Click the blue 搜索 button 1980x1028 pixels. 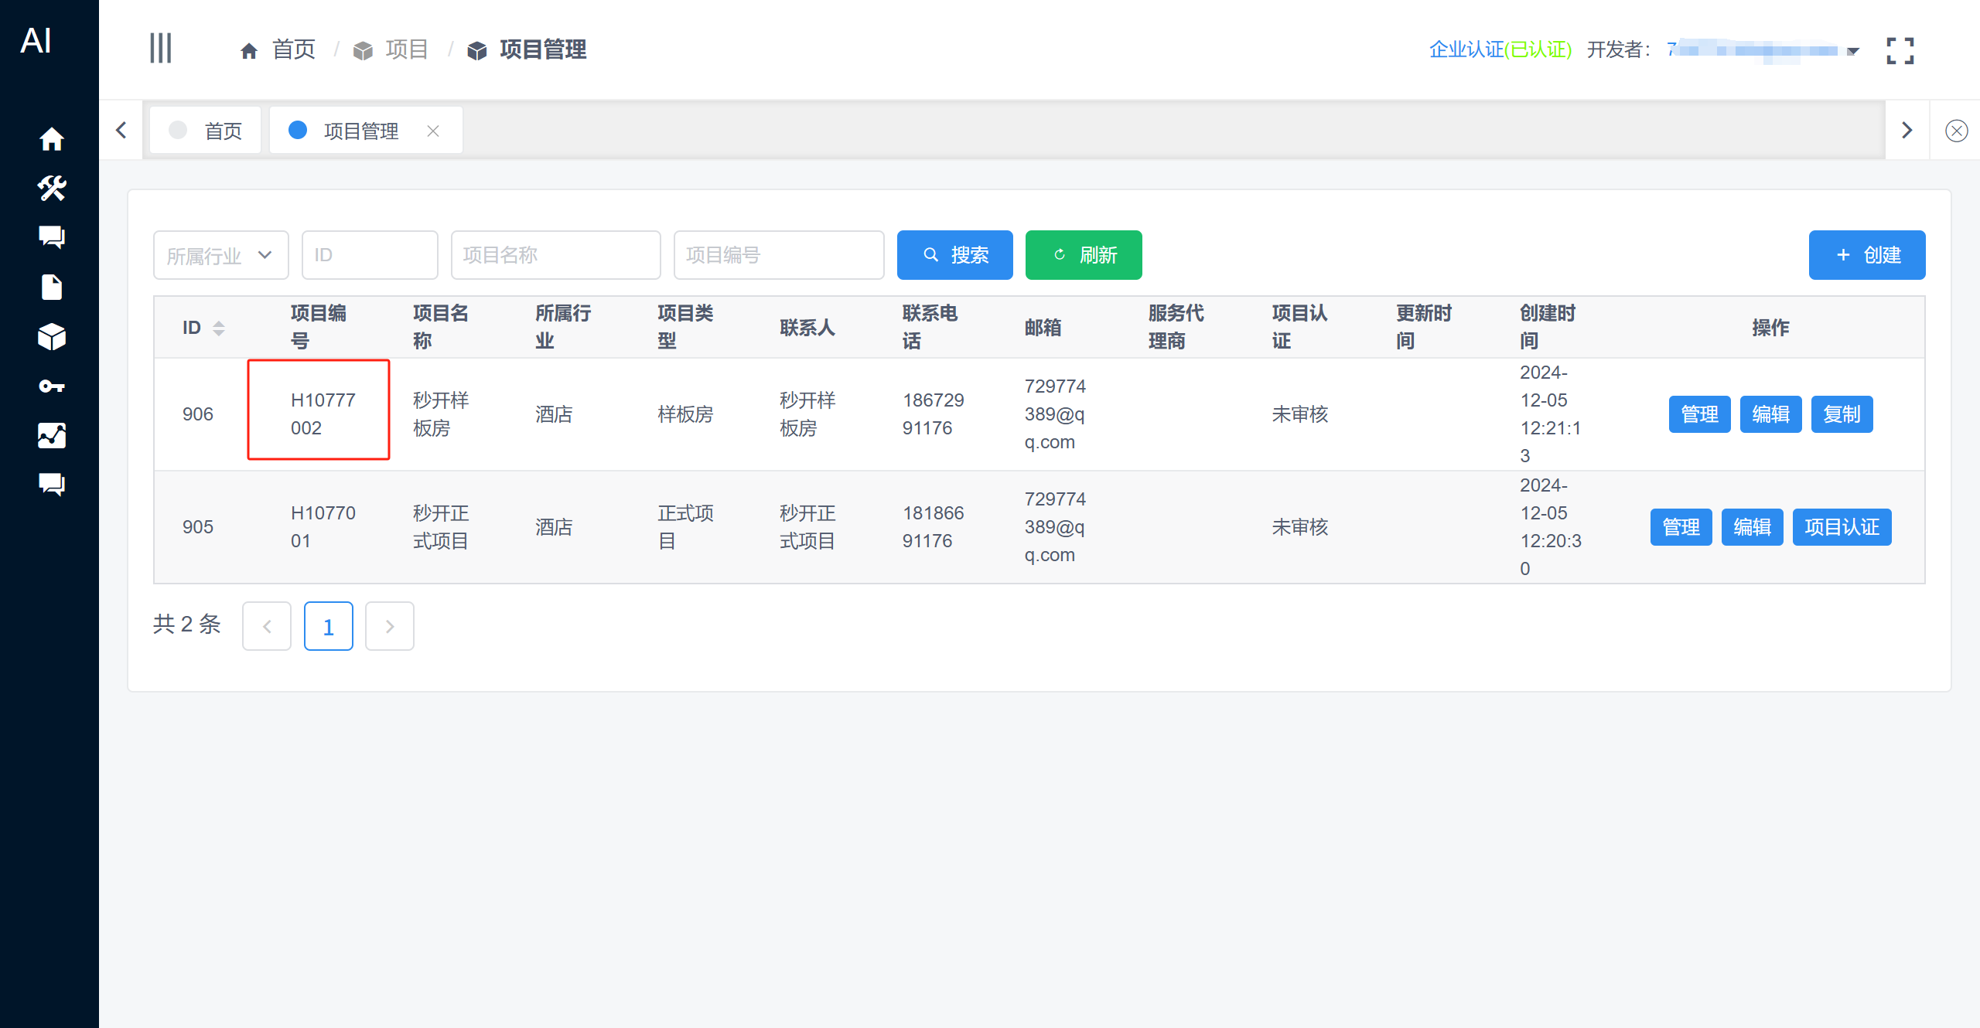pyautogui.click(x=954, y=255)
